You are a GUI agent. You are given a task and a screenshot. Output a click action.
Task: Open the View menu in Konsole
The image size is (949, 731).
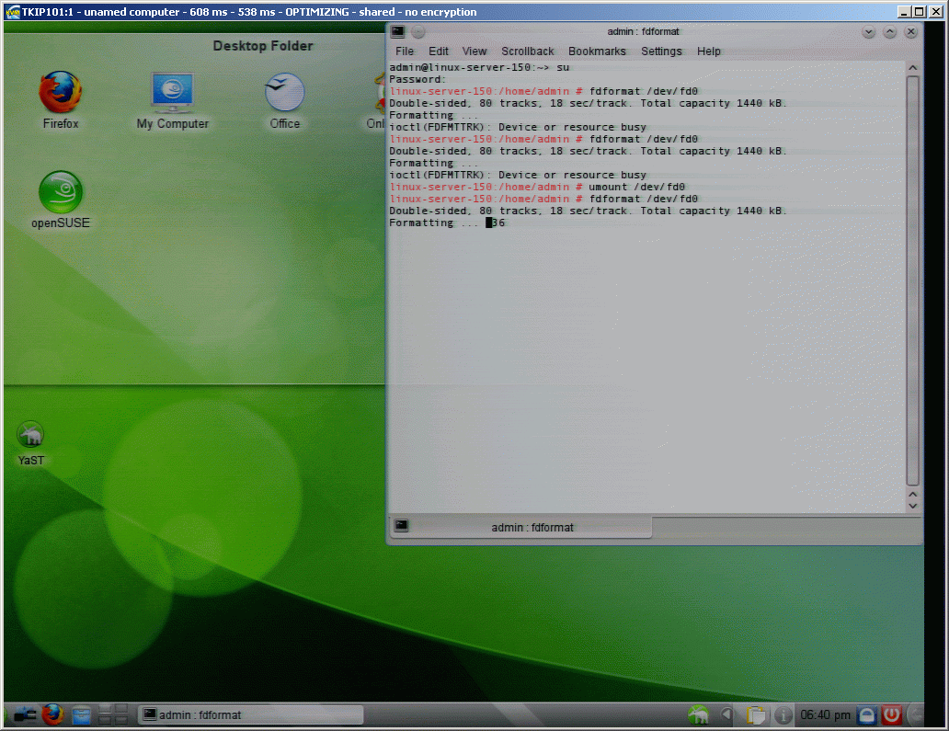[474, 51]
